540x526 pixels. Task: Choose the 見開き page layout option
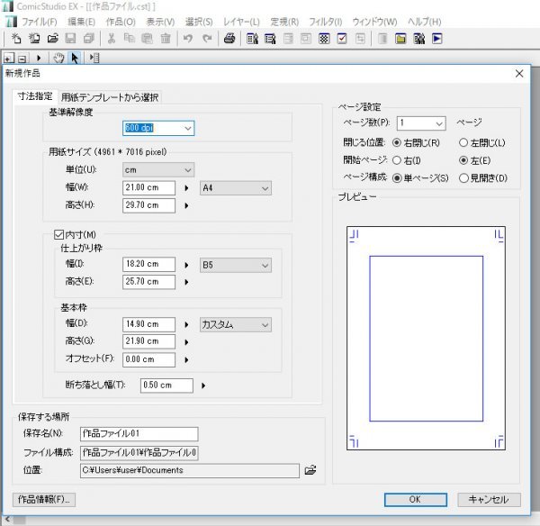[463, 177]
